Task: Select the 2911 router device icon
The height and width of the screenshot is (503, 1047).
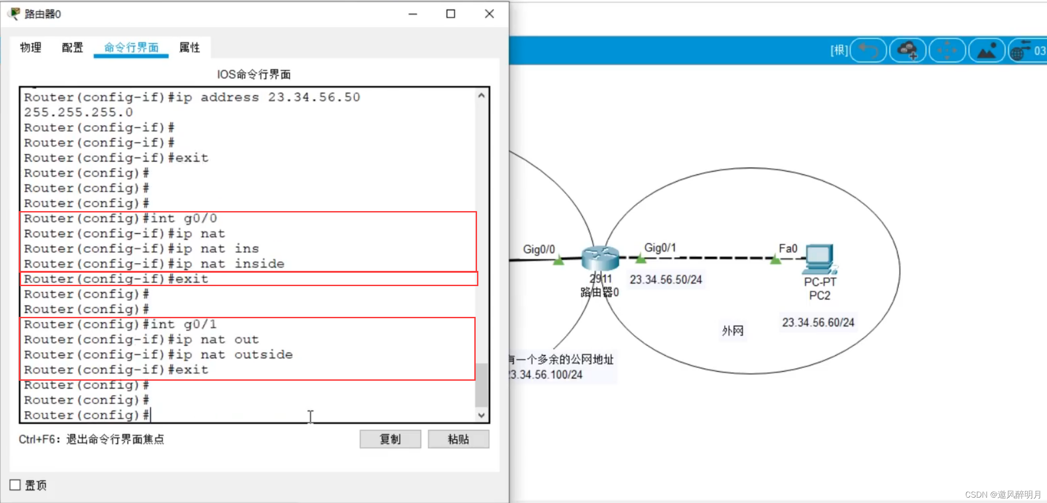Action: (600, 258)
